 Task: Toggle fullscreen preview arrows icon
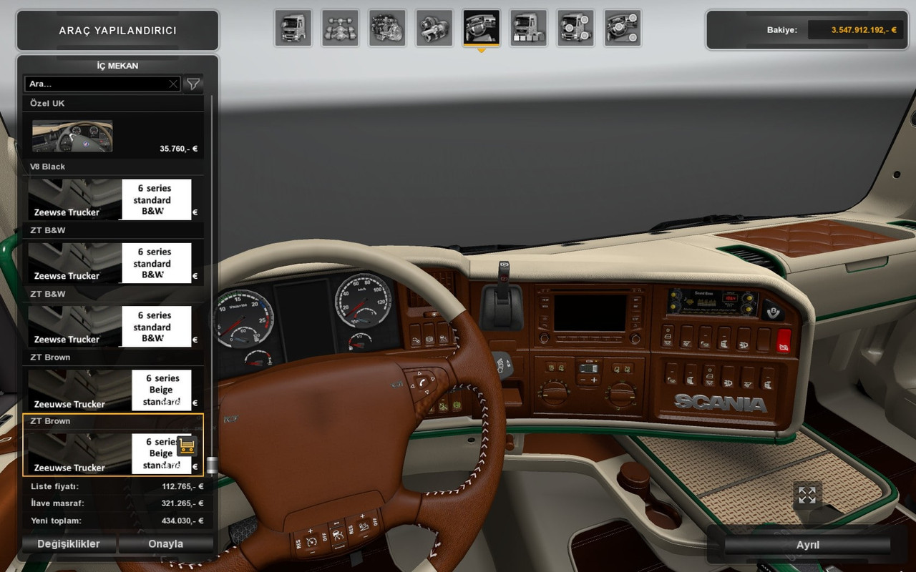click(807, 495)
